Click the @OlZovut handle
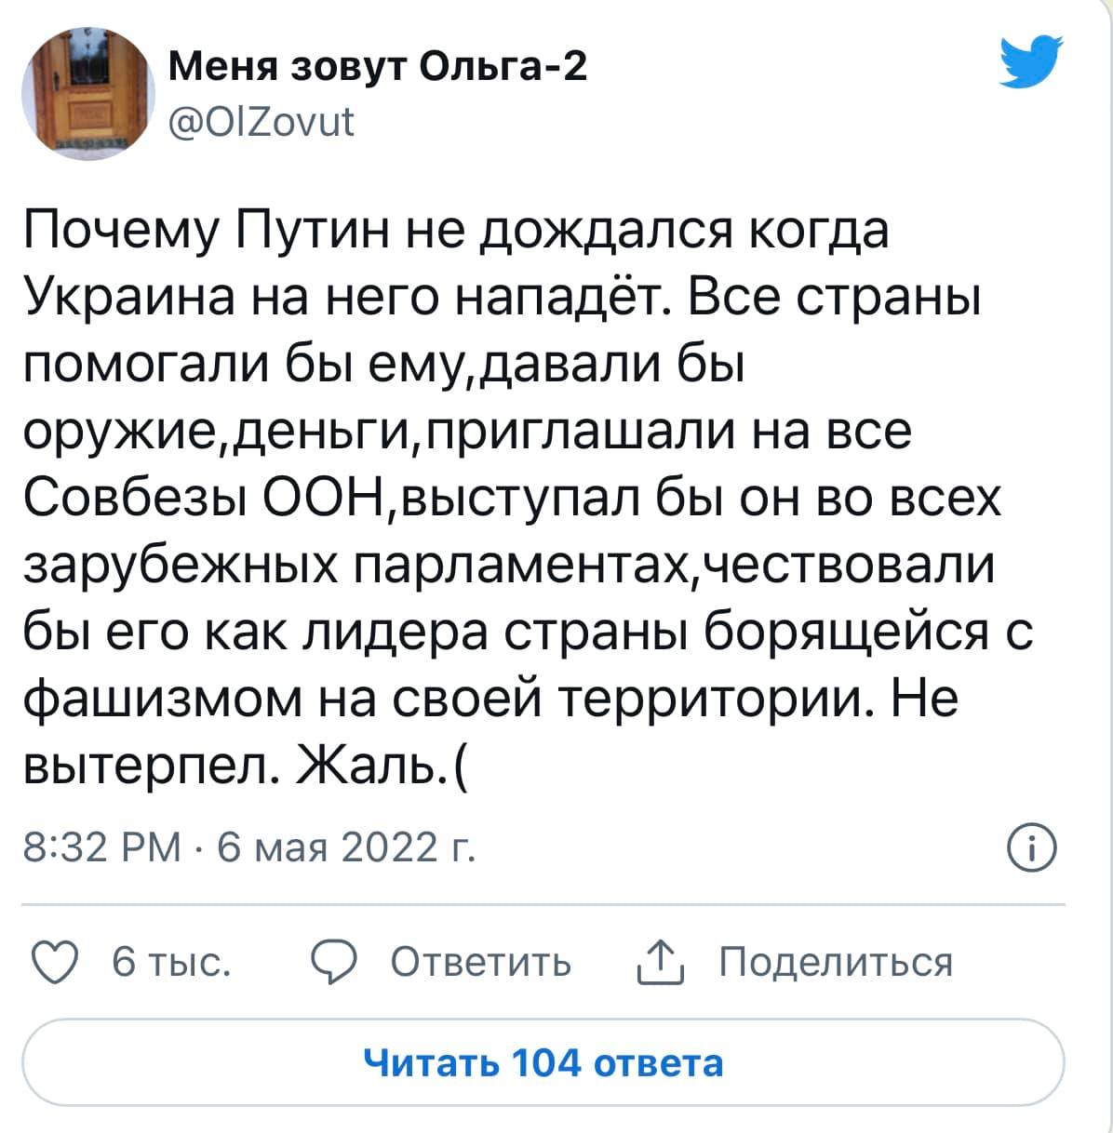The height and width of the screenshot is (1133, 1113). [261, 120]
